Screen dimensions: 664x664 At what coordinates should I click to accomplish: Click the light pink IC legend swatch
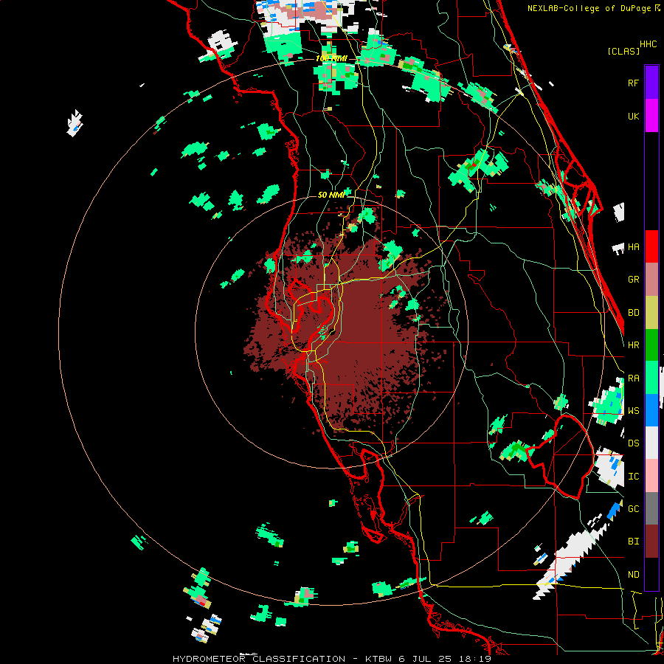point(651,476)
